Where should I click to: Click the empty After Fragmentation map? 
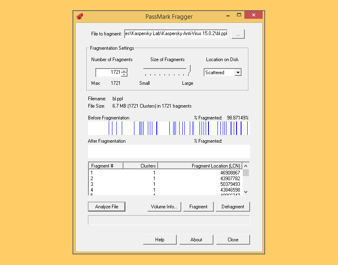click(169, 151)
